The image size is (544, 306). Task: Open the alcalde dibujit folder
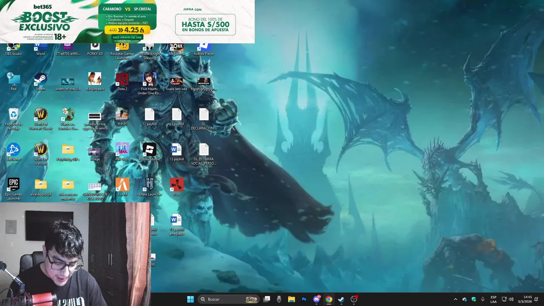40,187
